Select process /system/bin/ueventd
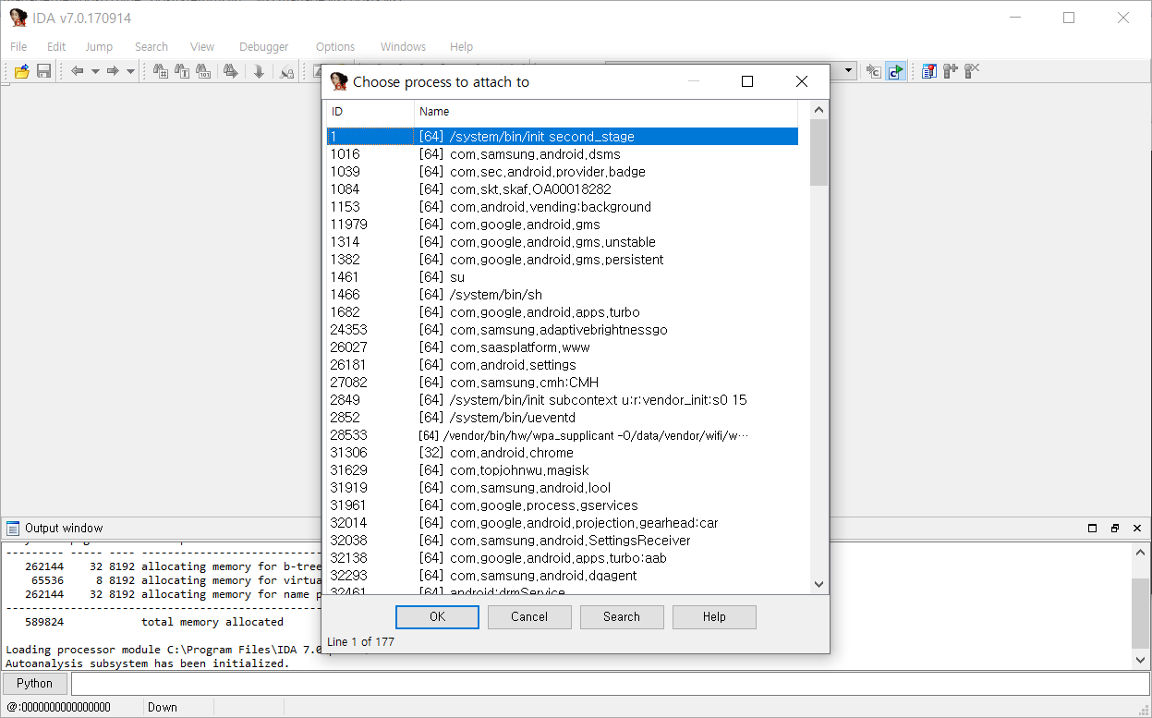 (x=563, y=418)
